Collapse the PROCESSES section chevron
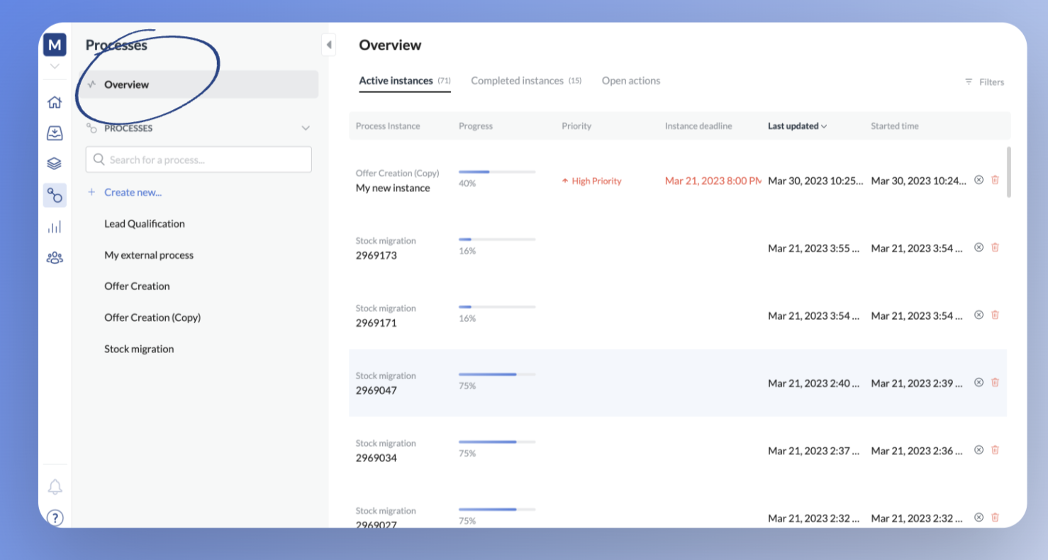 point(306,128)
